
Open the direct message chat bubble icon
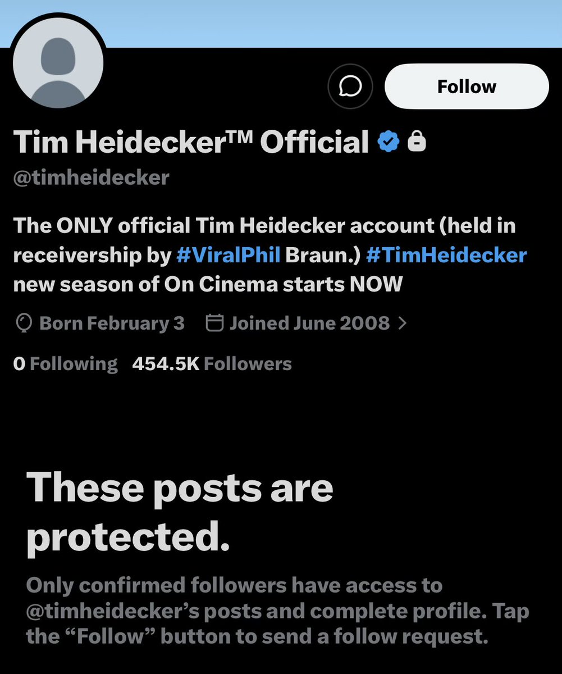(x=350, y=86)
